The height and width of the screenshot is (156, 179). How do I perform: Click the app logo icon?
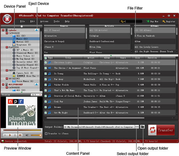tap(7, 19)
